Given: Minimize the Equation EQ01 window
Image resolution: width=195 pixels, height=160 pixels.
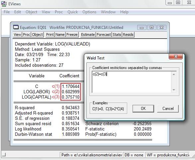Looking at the screenshot, I should pyautogui.click(x=142, y=28).
